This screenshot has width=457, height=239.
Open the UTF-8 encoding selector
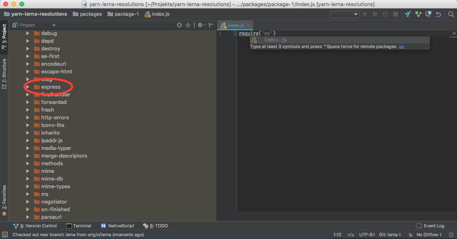(367, 234)
